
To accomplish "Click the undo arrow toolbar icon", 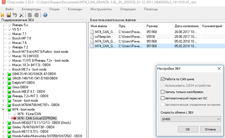I will tap(15, 15).
